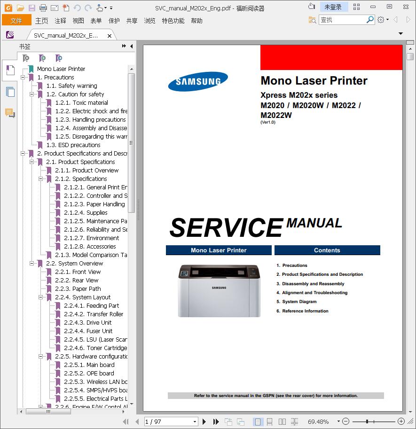Click the bookmark icon with arrow badge
This screenshot has height=429, width=416.
(x=59, y=58)
